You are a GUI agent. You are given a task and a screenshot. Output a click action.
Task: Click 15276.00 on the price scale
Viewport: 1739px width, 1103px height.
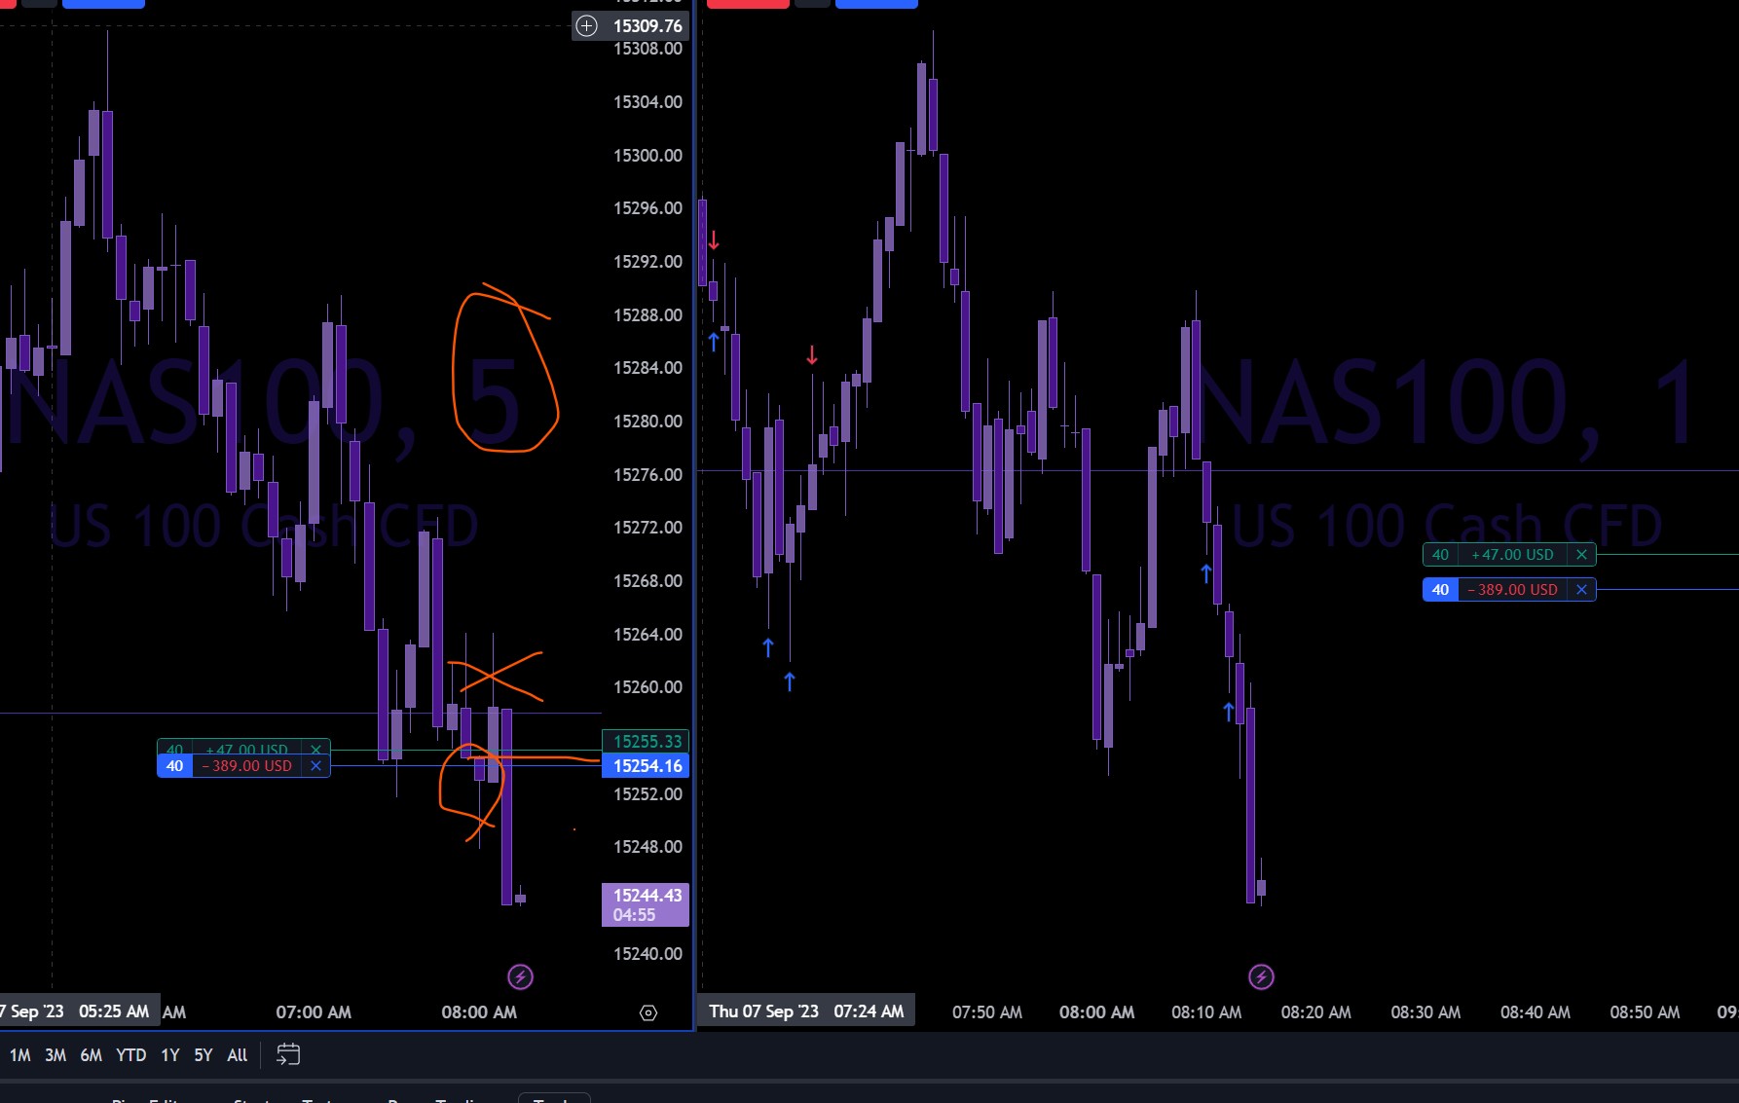[647, 475]
